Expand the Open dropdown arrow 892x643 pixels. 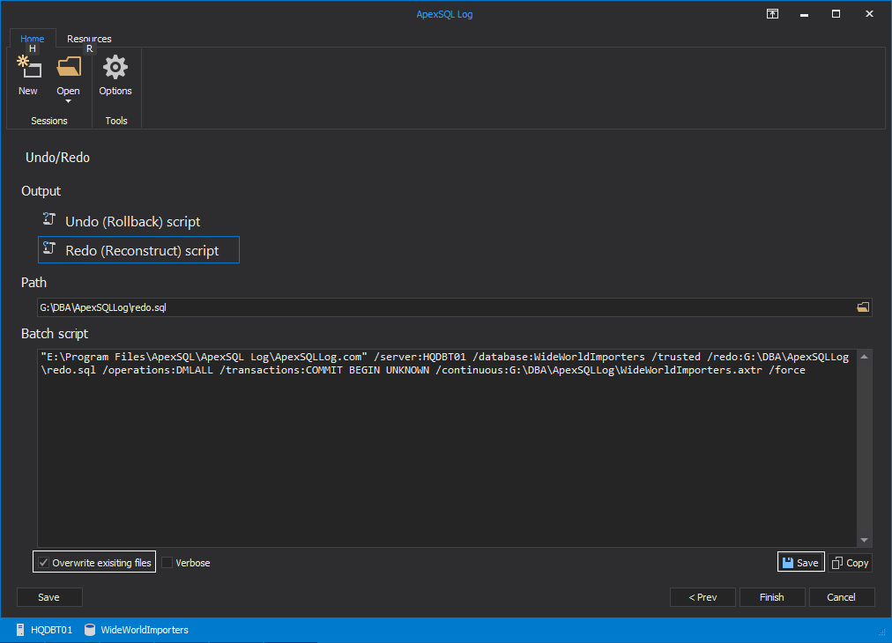point(68,102)
